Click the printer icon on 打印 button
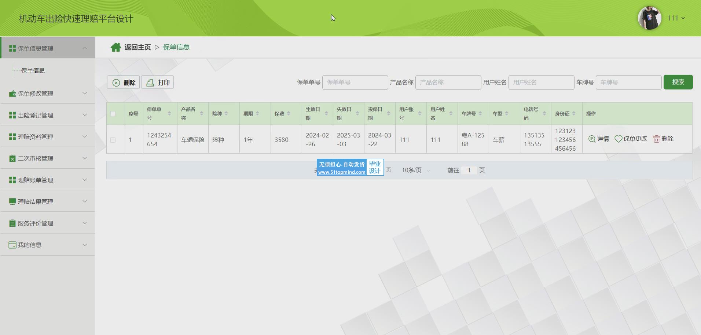 pyautogui.click(x=150, y=83)
